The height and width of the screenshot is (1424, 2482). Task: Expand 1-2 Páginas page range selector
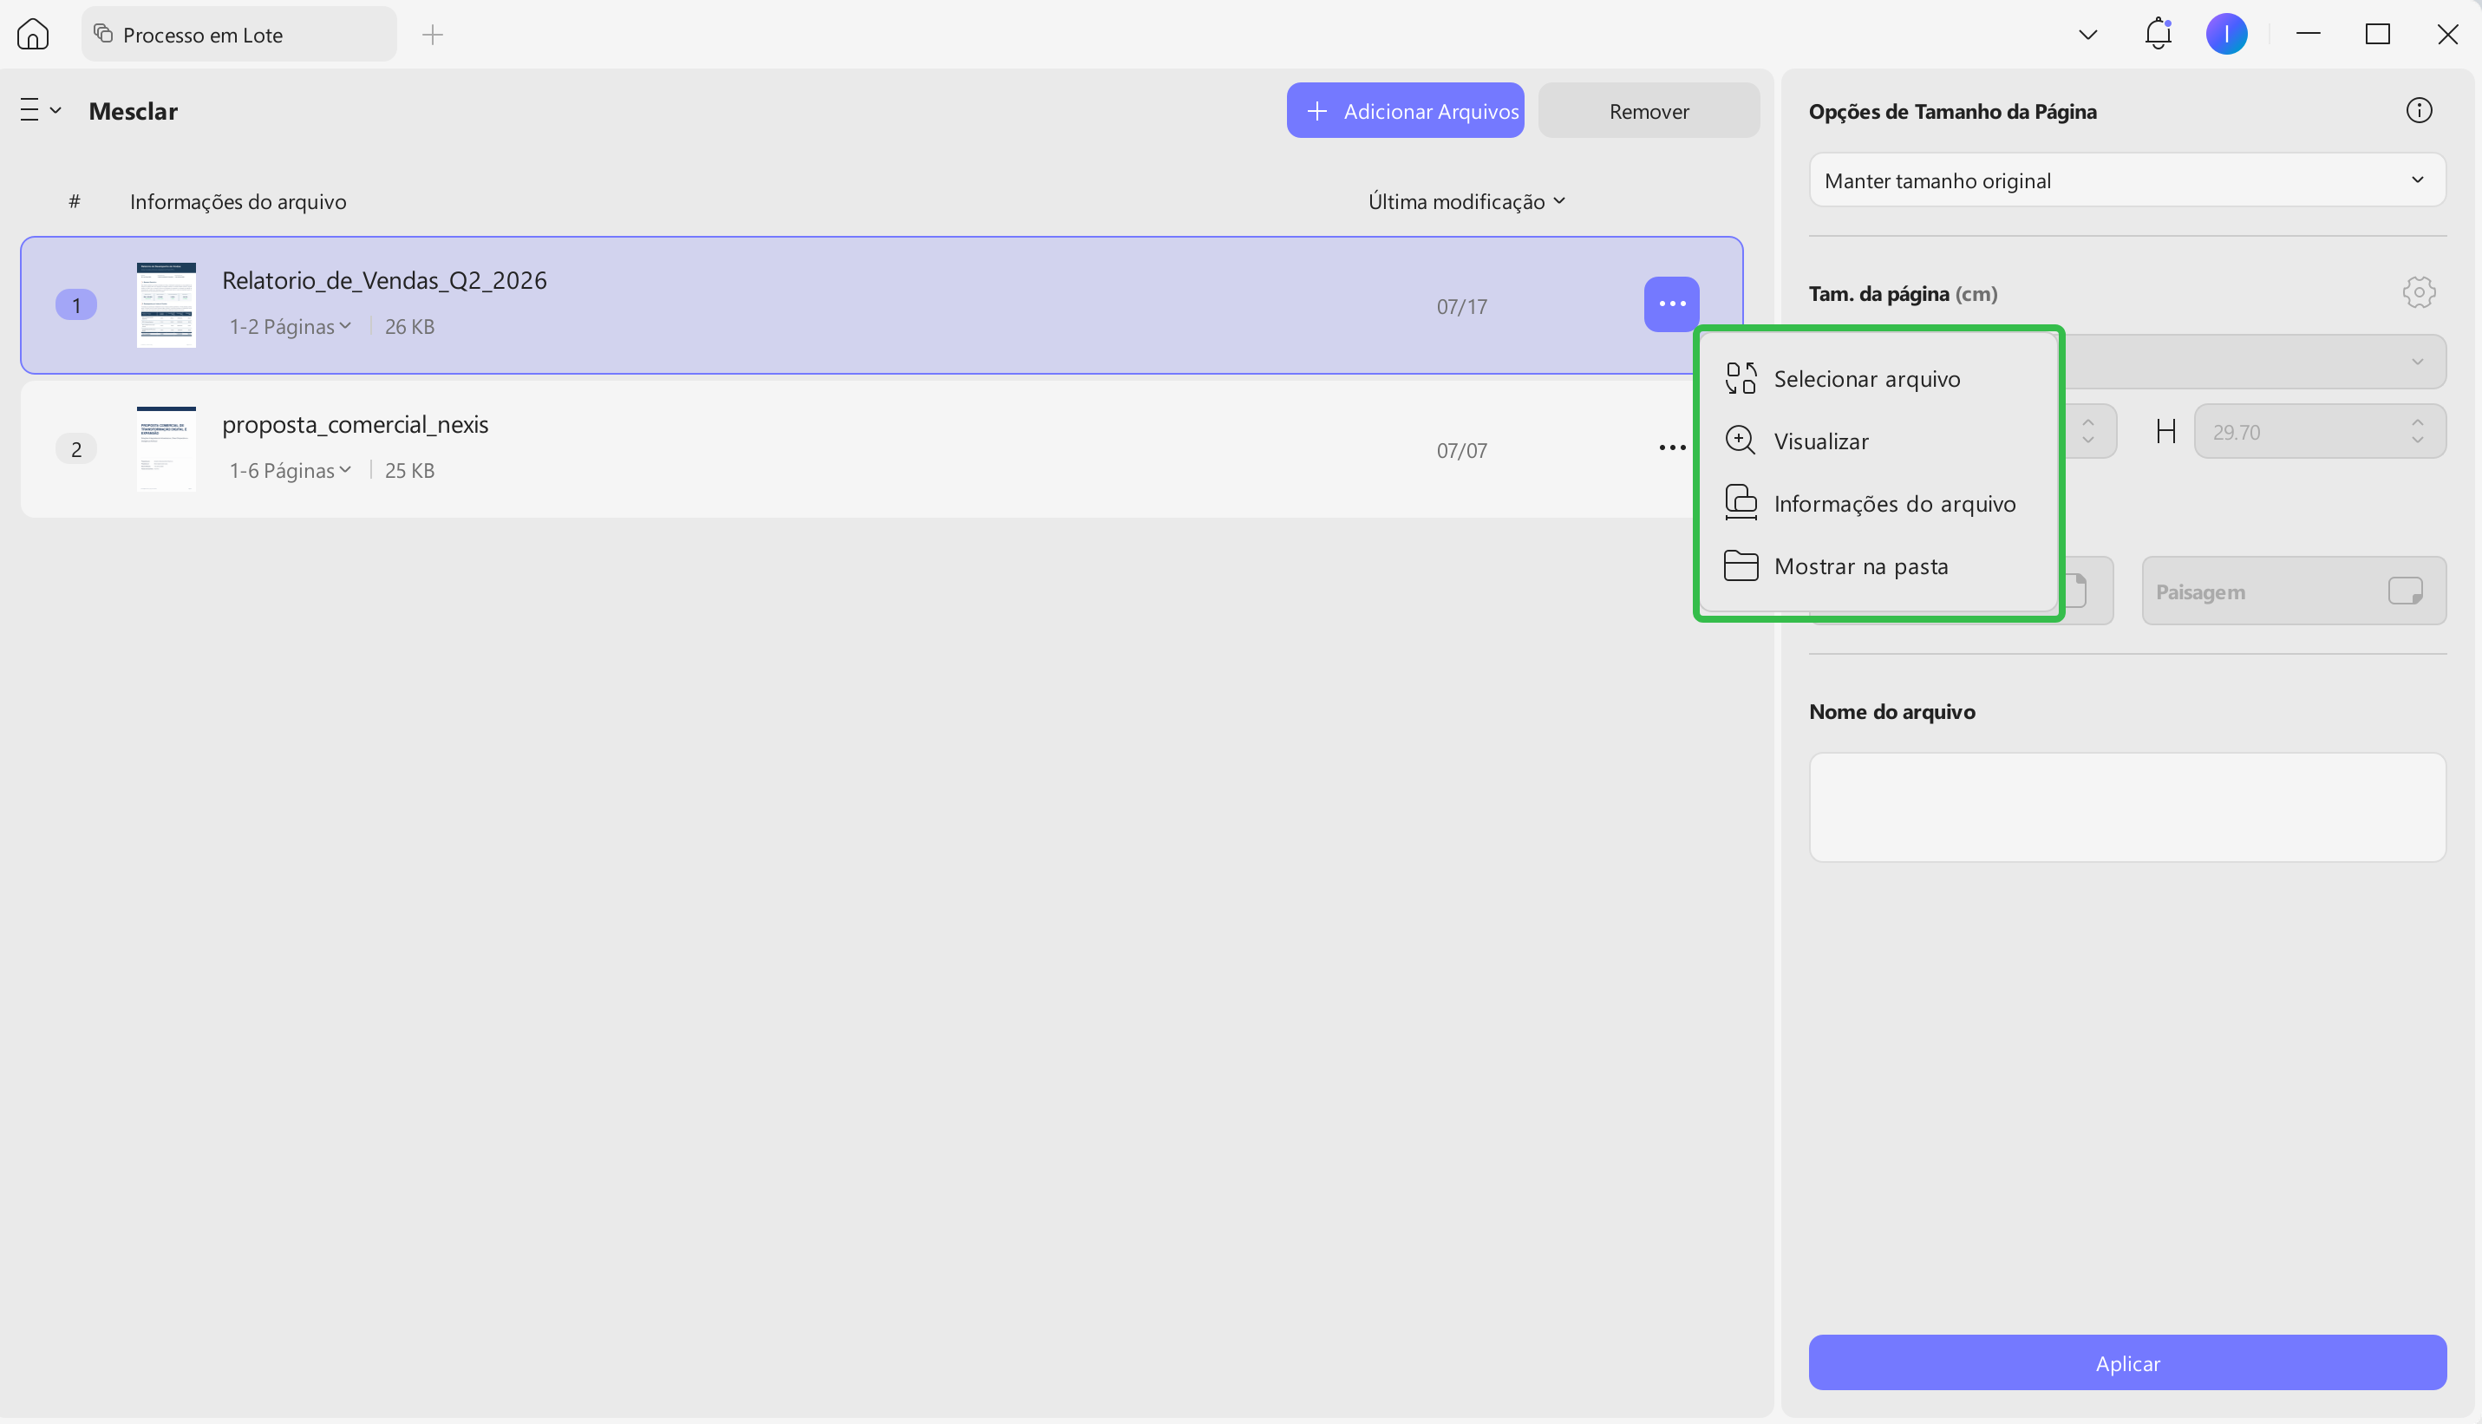coord(290,327)
